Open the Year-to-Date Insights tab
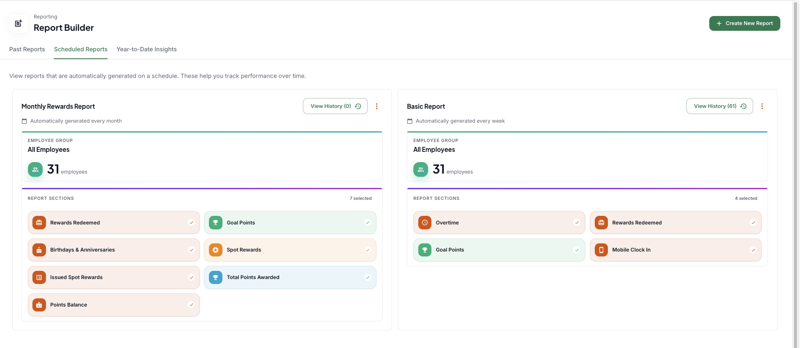The width and height of the screenshot is (800, 348). pos(147,49)
